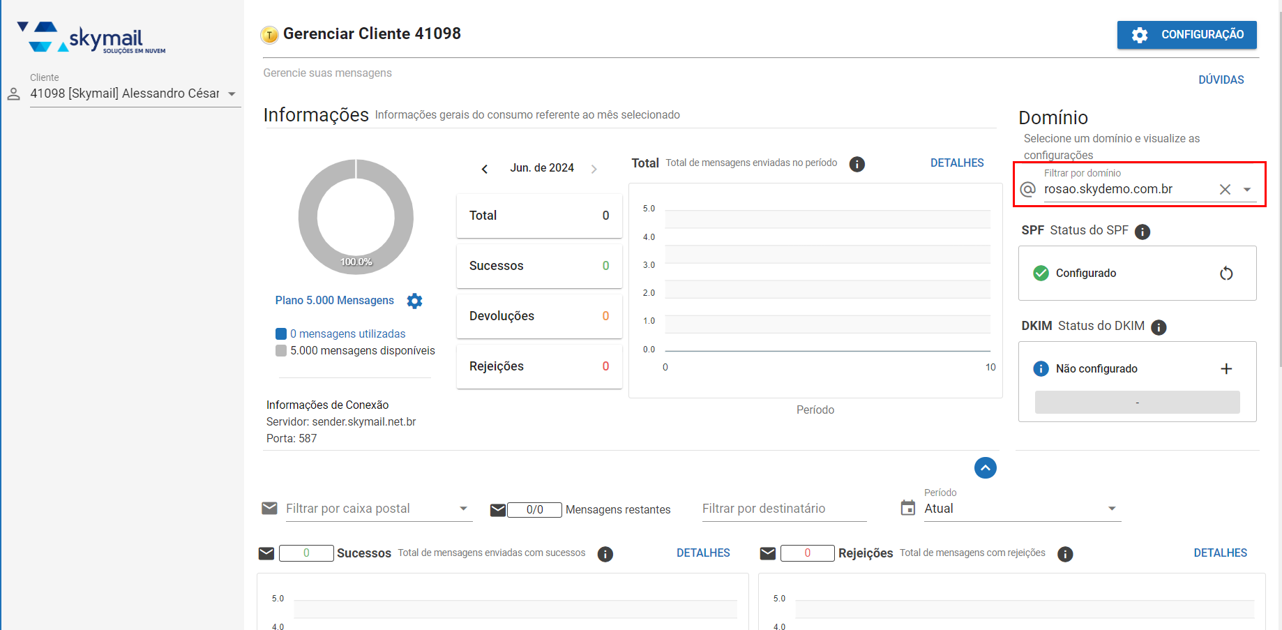Open the Período Atual dropdown
Image resolution: width=1282 pixels, height=630 pixels.
coord(1022,509)
